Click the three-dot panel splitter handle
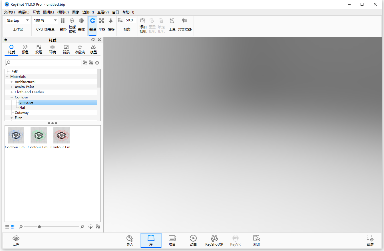The height and width of the screenshot is (251, 384). [53, 123]
